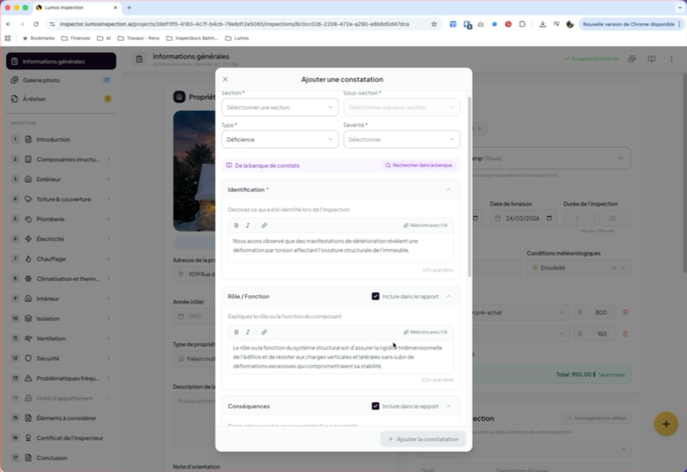Go to the Éléments à considérer section

point(61,418)
